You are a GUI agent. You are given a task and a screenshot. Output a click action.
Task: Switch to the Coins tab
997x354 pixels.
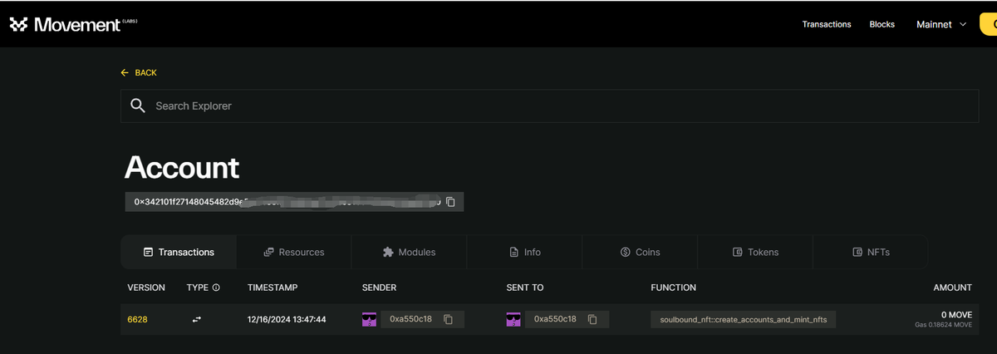(640, 252)
